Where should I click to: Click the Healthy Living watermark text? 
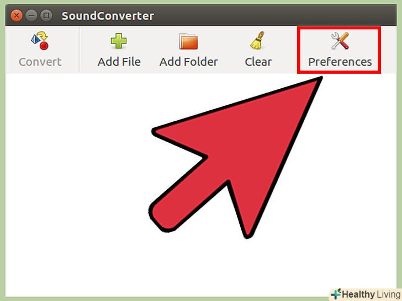click(x=372, y=294)
